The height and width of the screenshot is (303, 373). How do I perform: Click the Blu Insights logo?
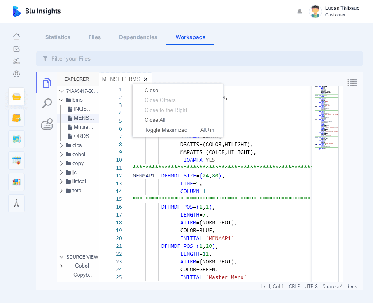point(37,11)
